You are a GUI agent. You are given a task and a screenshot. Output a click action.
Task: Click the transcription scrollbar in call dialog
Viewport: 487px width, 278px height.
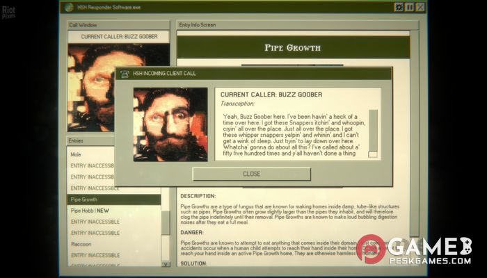click(373, 133)
